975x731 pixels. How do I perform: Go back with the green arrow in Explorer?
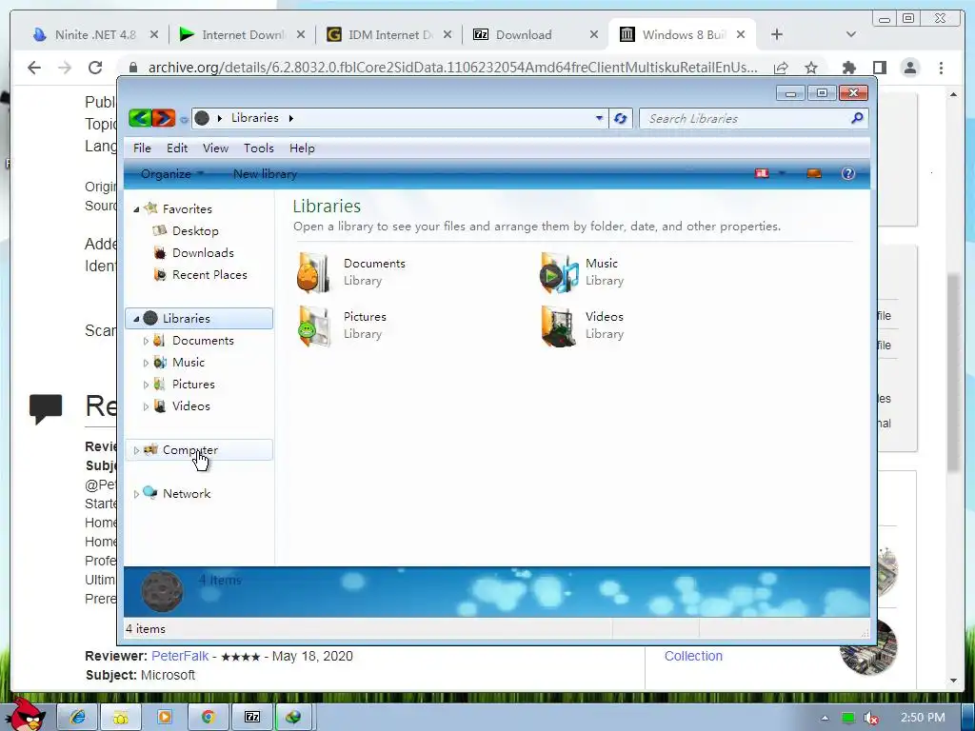tap(140, 117)
